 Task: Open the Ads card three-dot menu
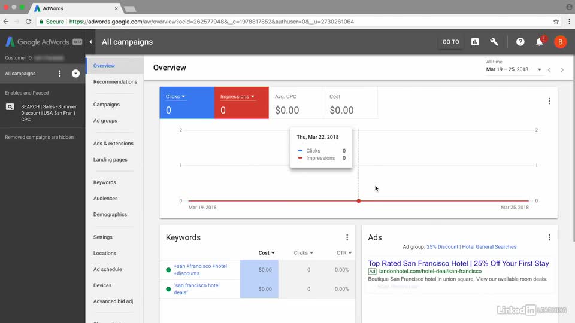pyautogui.click(x=549, y=237)
